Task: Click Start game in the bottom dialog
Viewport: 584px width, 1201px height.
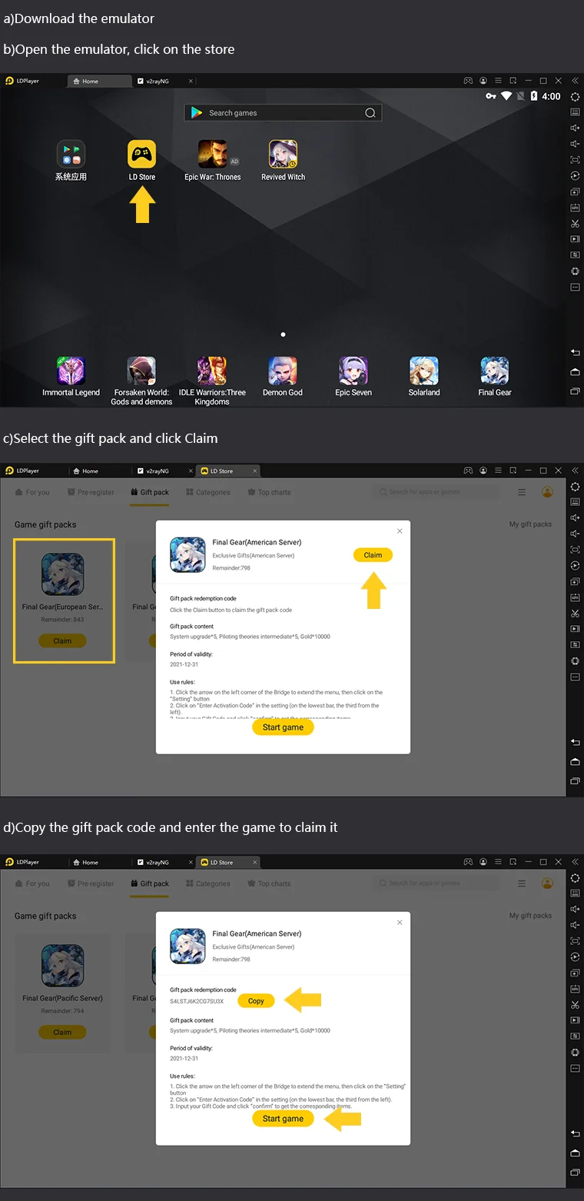Action: coord(283,1119)
